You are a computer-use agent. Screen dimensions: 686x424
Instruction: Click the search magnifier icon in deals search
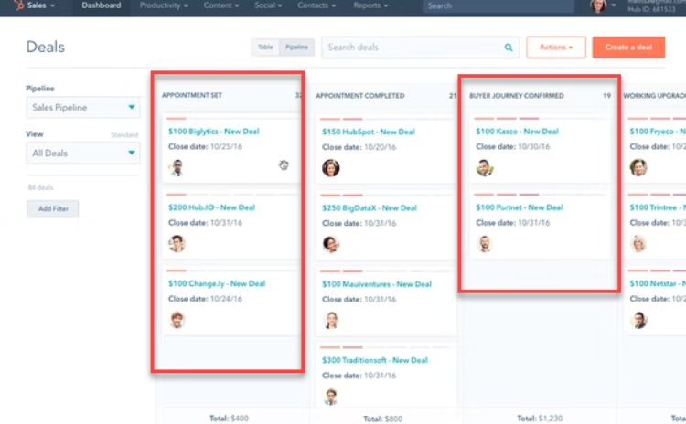tap(509, 48)
